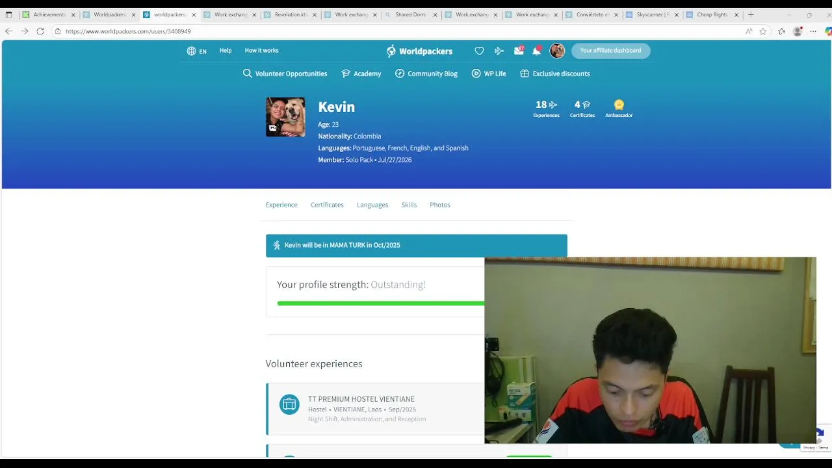832x468 pixels.
Task: Reload the page with refresh icon
Action: pos(40,31)
